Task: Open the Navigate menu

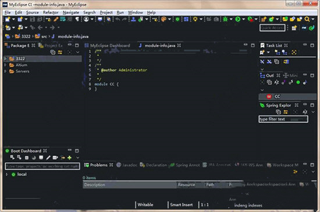Action: pyautogui.click(x=71, y=12)
